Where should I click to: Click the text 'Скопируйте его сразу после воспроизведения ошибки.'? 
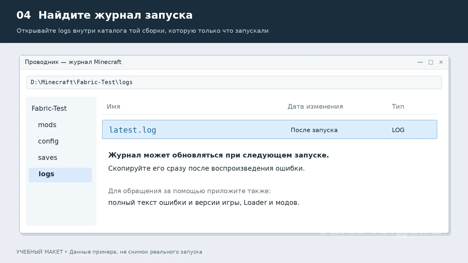pyautogui.click(x=207, y=168)
